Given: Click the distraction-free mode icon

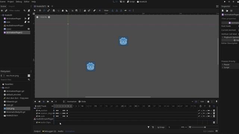Looking at the screenshot, I should coord(217,6).
